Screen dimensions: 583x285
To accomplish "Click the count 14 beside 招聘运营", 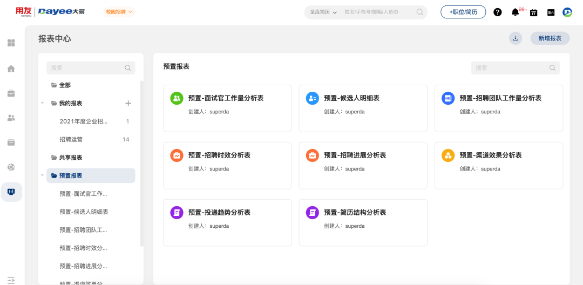I will (126, 139).
